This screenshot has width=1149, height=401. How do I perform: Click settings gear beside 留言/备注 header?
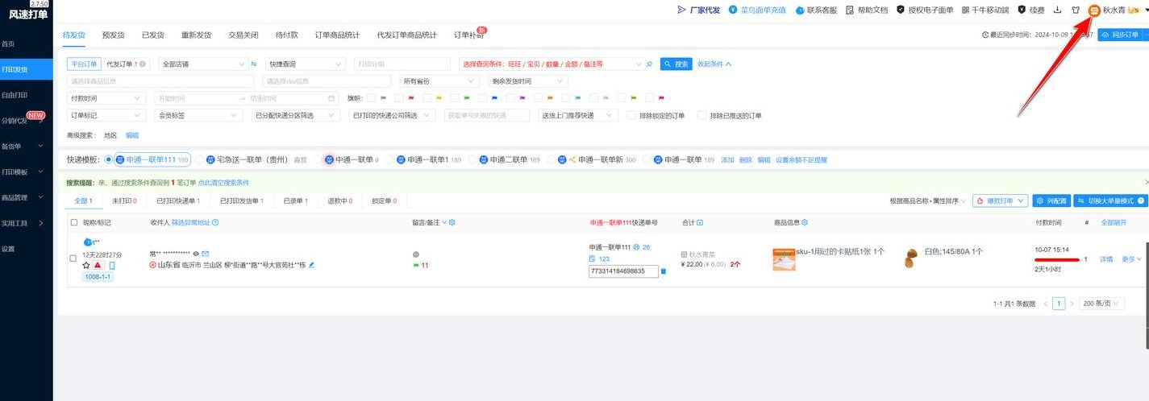[452, 222]
